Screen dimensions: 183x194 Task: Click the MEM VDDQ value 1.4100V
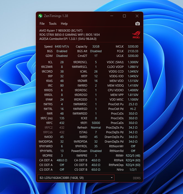tap(133, 85)
